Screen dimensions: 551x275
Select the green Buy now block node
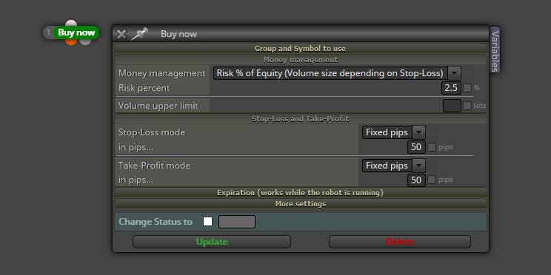point(76,33)
